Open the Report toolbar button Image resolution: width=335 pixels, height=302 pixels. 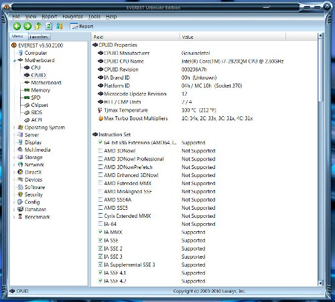[82, 27]
